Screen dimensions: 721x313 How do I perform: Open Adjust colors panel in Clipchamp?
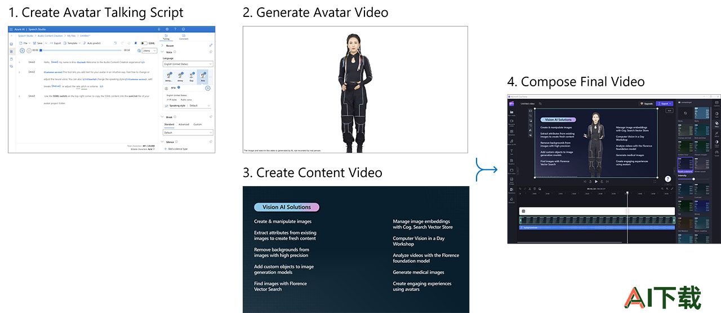(716, 143)
